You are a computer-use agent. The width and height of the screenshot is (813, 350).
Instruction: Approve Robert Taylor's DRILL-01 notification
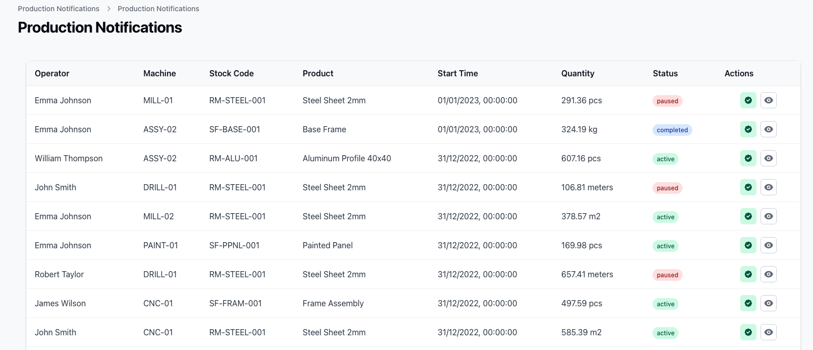(x=748, y=274)
